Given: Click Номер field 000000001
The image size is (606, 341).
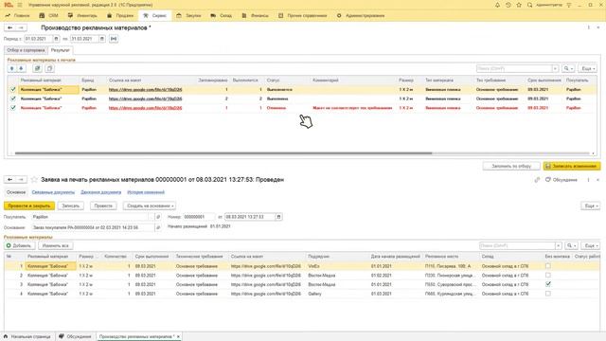Looking at the screenshot, I should coord(198,217).
